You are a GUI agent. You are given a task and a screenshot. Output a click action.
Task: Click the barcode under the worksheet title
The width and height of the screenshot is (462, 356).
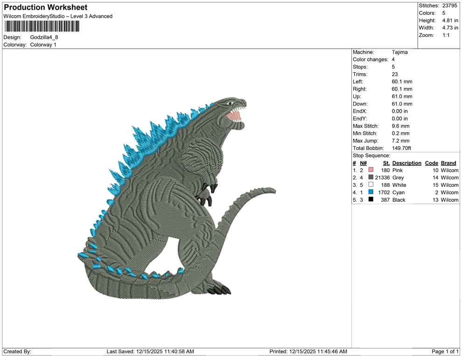(x=42, y=26)
